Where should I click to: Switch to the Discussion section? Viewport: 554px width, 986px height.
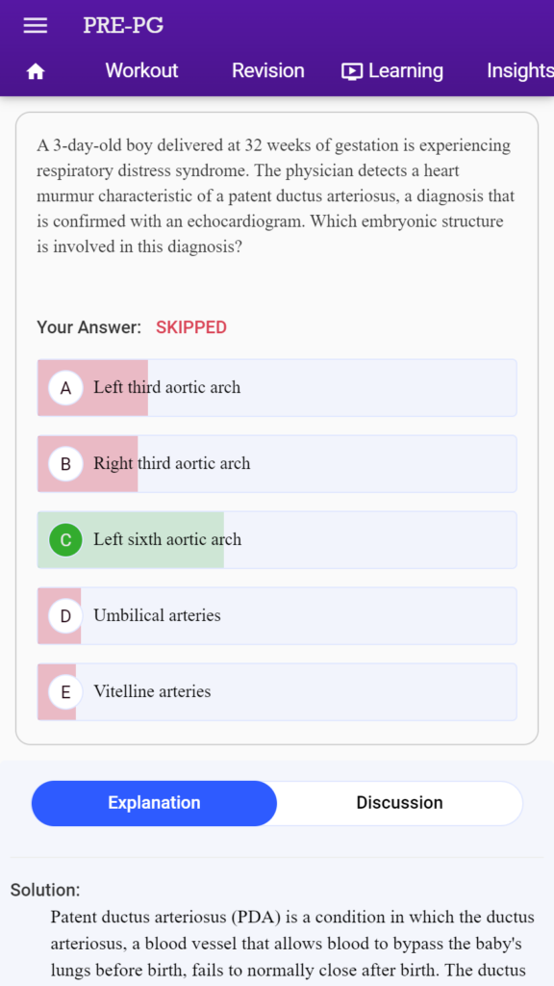point(399,803)
